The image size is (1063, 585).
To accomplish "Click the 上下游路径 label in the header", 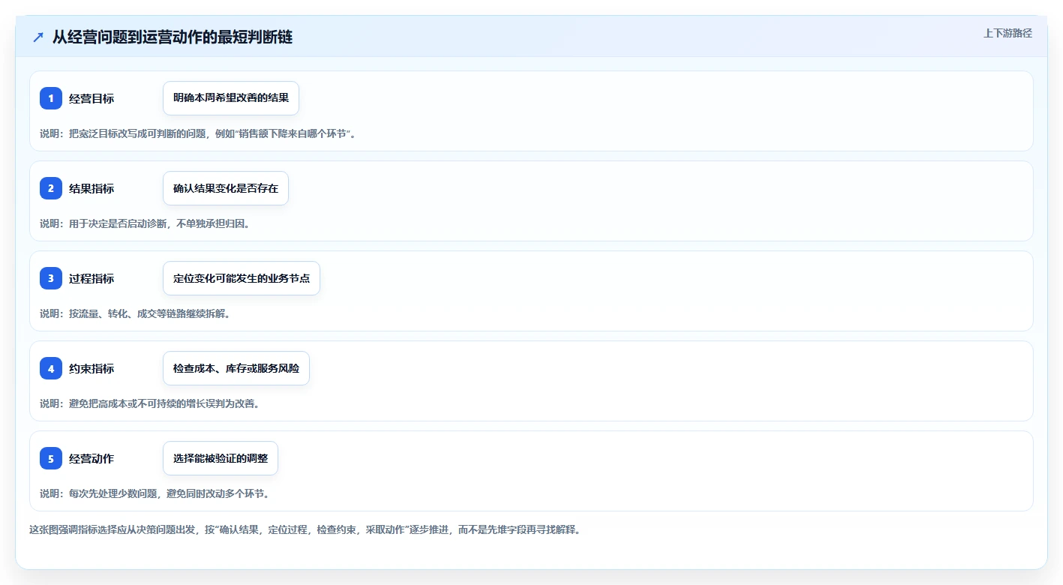I will 1007,33.
